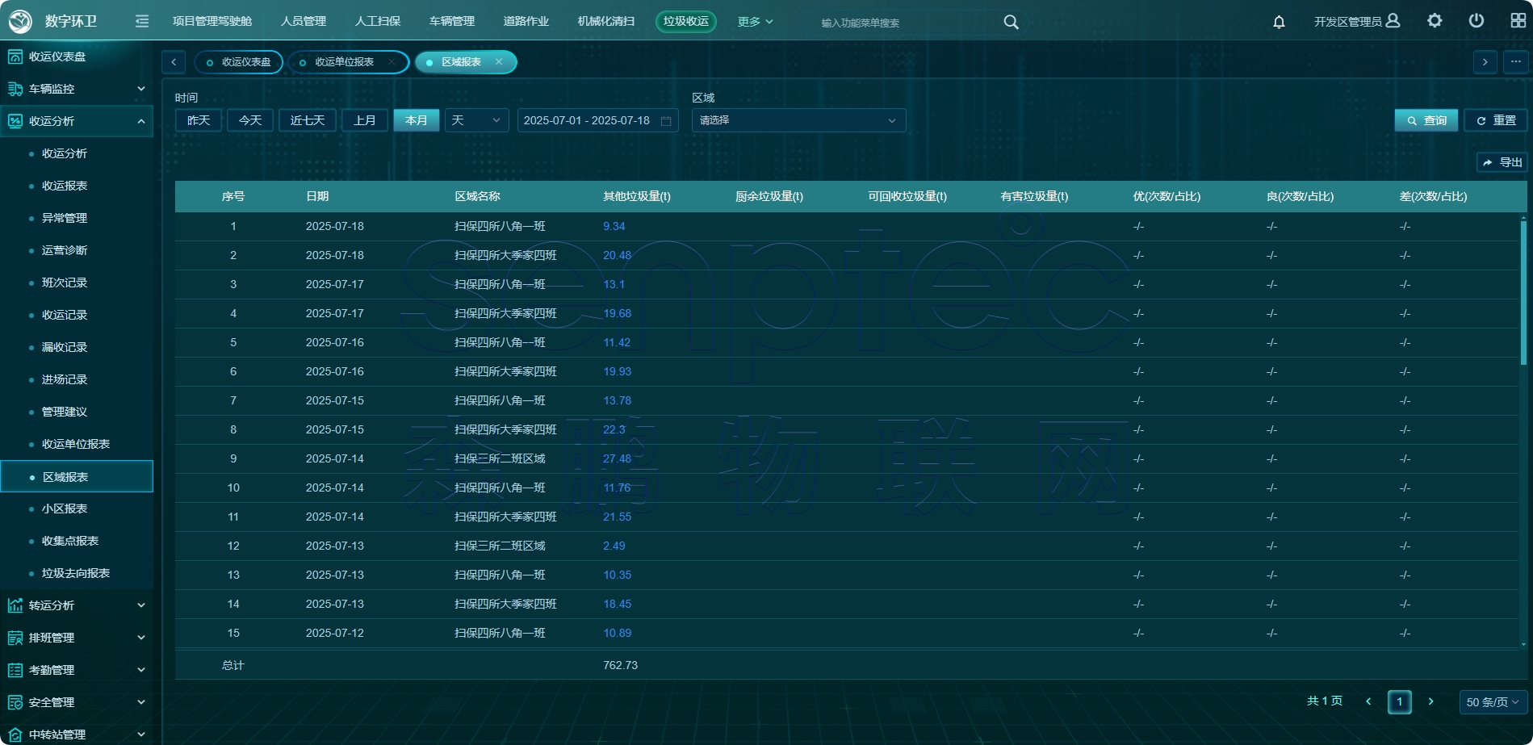Open settings via the gear icon
The height and width of the screenshot is (745, 1533).
pyautogui.click(x=1435, y=21)
